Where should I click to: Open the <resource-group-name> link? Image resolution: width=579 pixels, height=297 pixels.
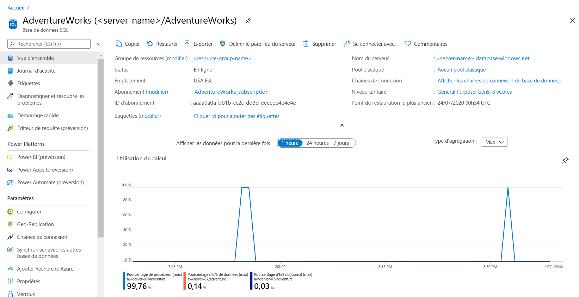222,58
